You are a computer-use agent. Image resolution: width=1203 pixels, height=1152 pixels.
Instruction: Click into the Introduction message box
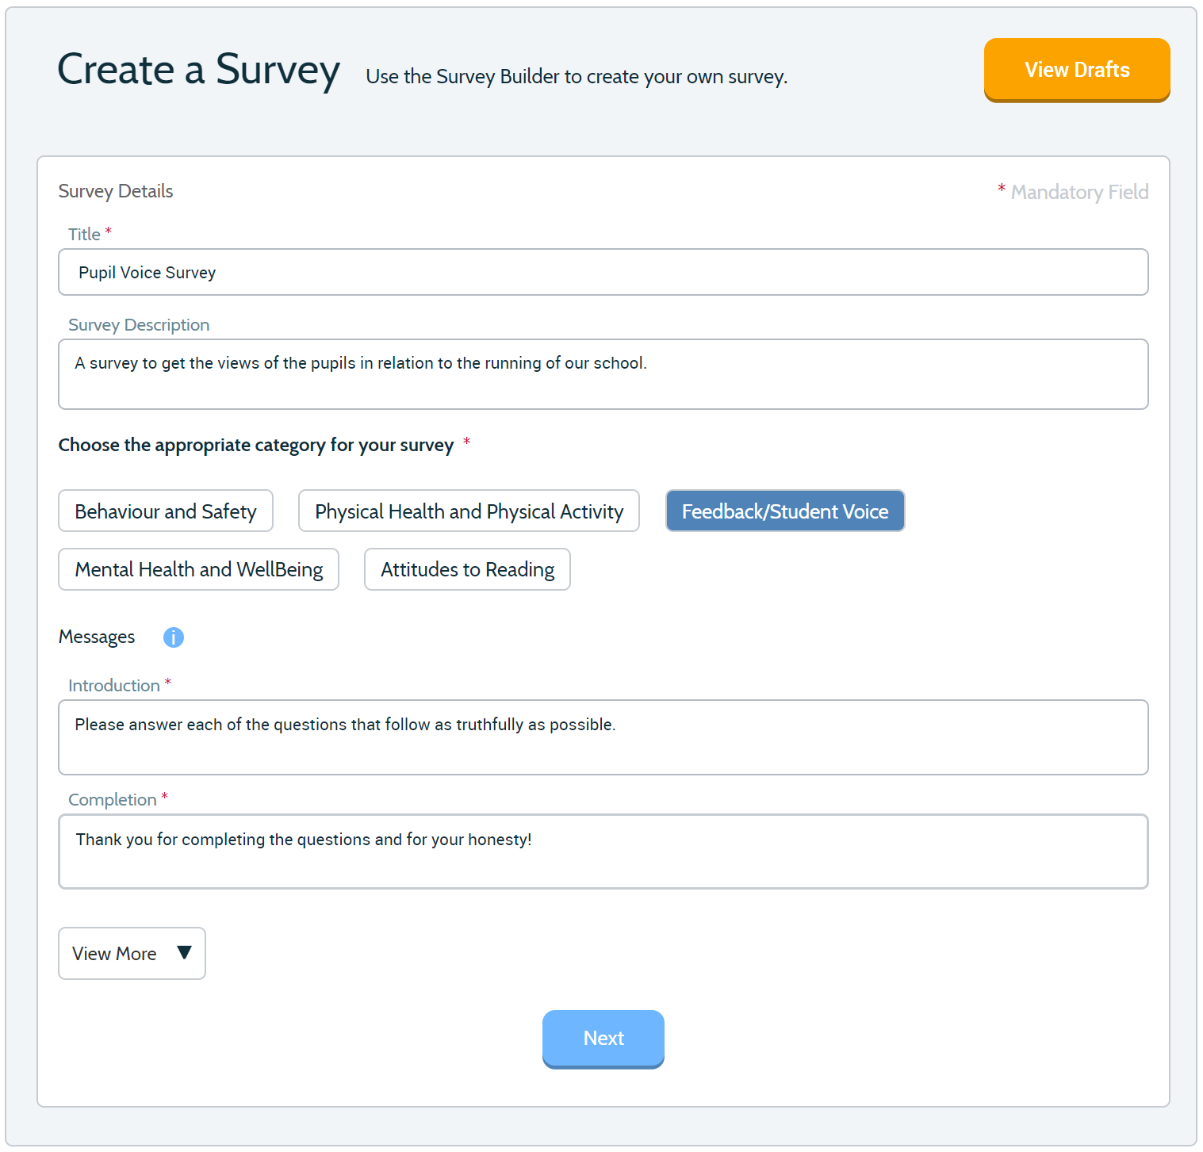(x=603, y=737)
